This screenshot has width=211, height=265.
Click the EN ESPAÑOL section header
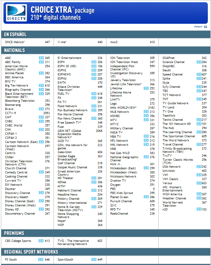tap(106, 35)
